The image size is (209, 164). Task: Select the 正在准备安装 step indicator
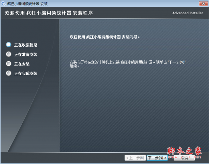(x=9, y=54)
